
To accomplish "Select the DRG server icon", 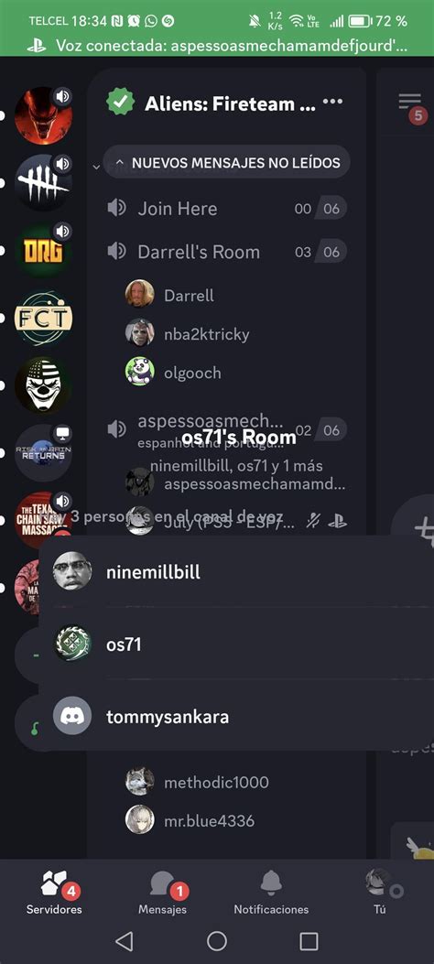I will [x=43, y=250].
